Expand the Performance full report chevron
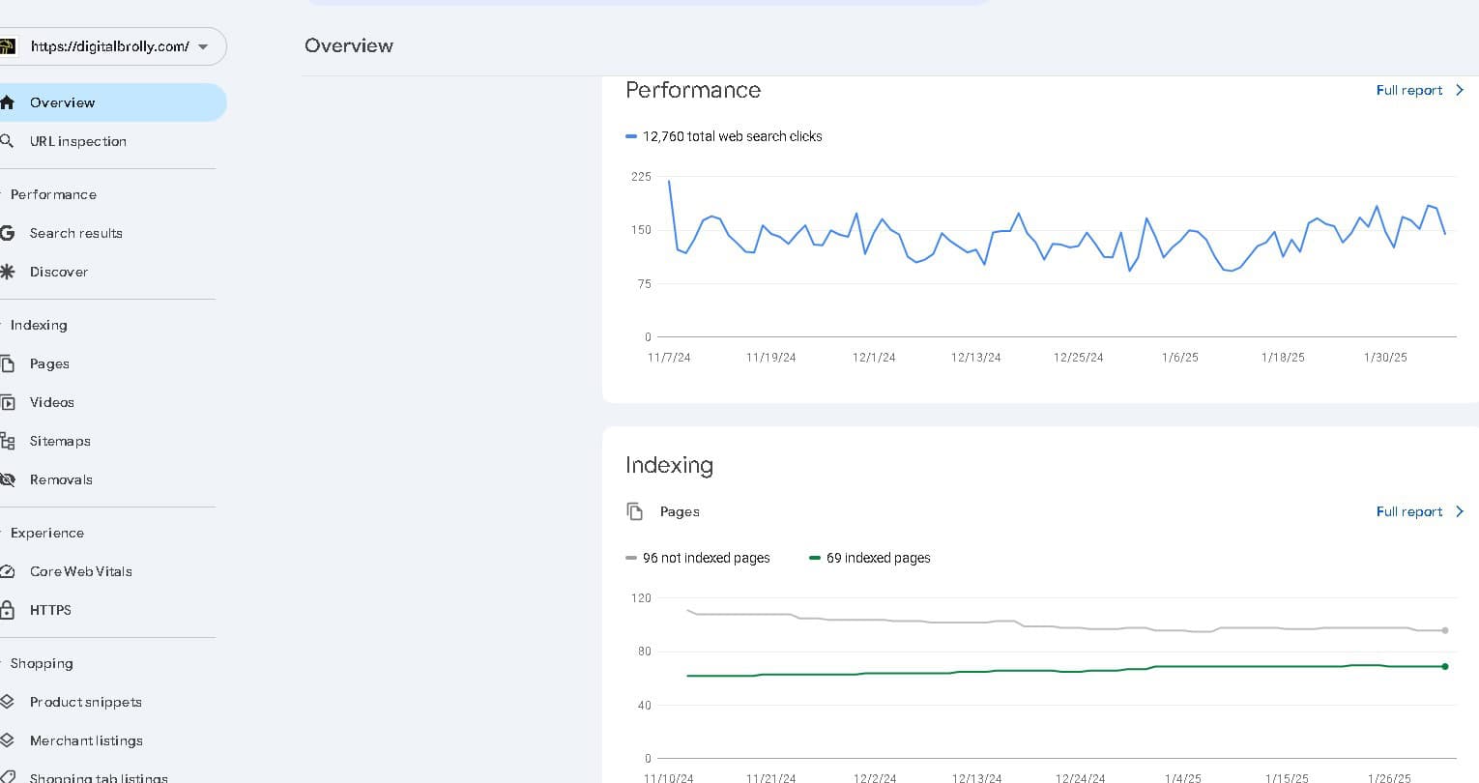 click(1459, 90)
